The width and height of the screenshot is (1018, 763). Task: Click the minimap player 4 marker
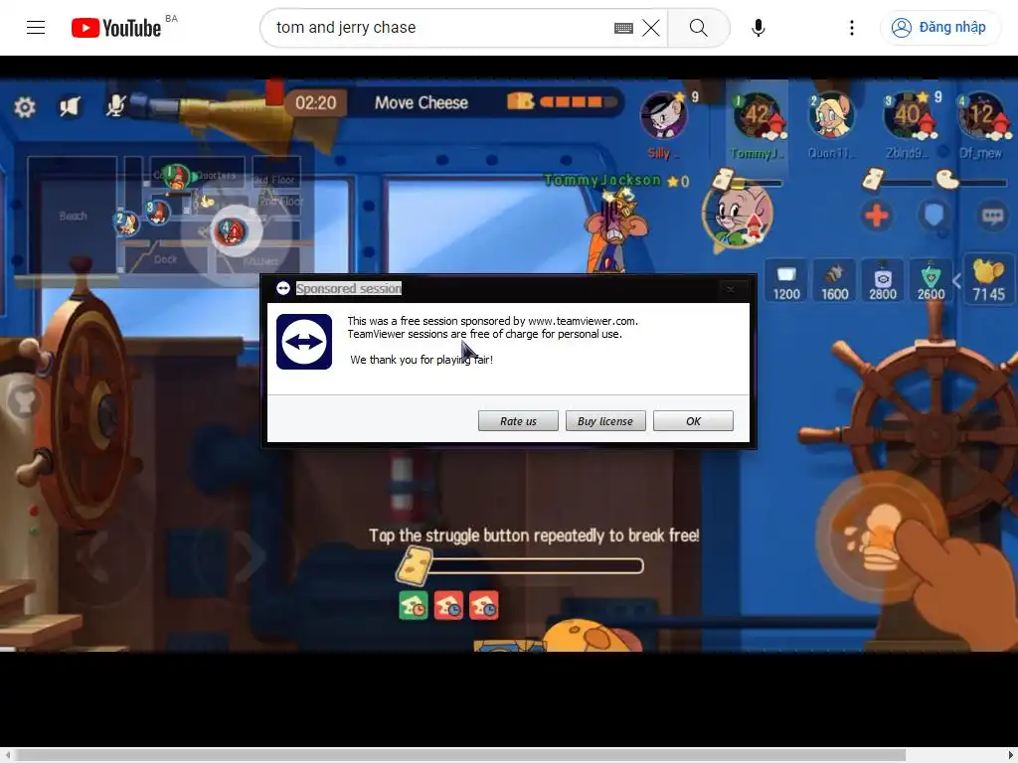click(230, 230)
